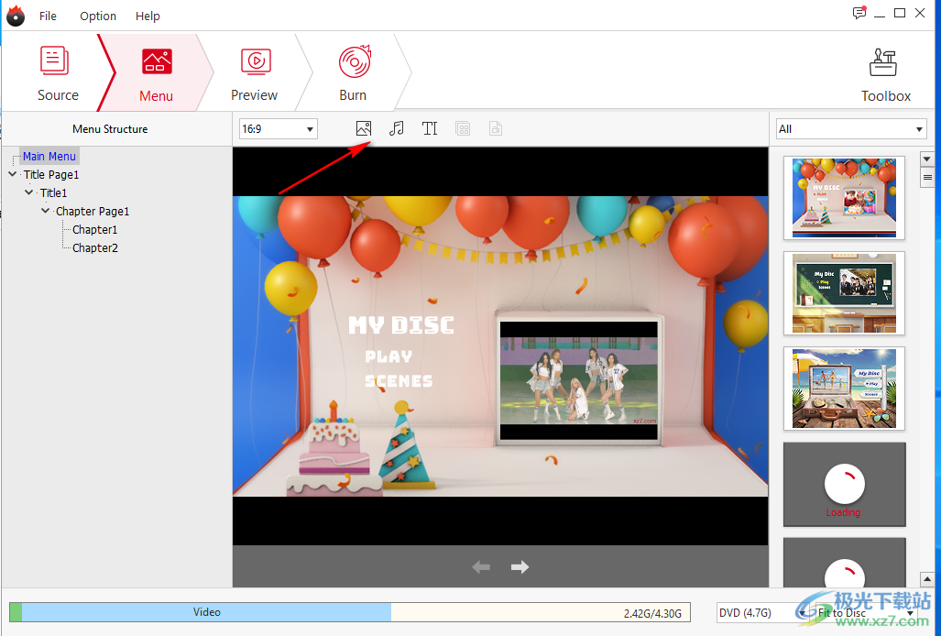
Task: Collapse the Title Page1 tree node
Action: click(x=13, y=174)
